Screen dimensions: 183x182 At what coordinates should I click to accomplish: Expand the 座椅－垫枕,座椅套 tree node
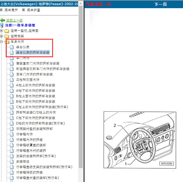tap(1, 31)
